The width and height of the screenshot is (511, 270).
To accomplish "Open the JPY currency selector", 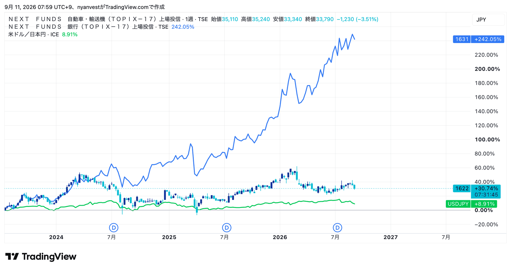I will point(488,19).
